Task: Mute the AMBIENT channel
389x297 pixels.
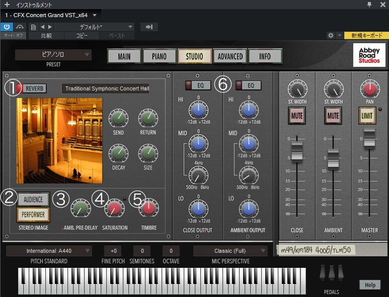Action: pyautogui.click(x=333, y=116)
